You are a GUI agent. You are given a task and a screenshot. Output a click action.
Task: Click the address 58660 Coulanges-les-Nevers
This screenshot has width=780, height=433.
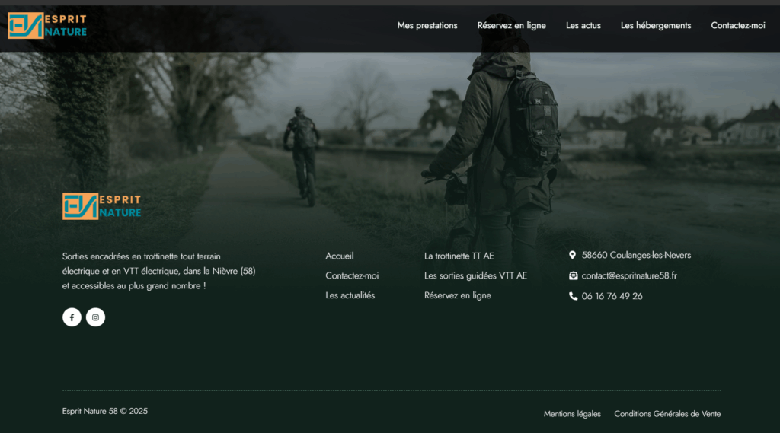(636, 255)
